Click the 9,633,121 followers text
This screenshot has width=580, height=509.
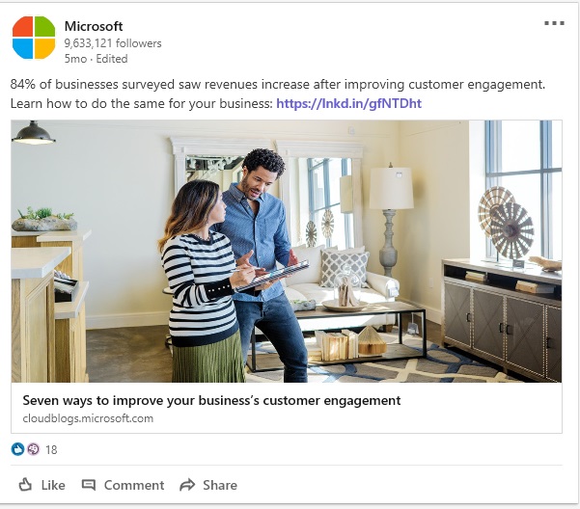coord(113,43)
